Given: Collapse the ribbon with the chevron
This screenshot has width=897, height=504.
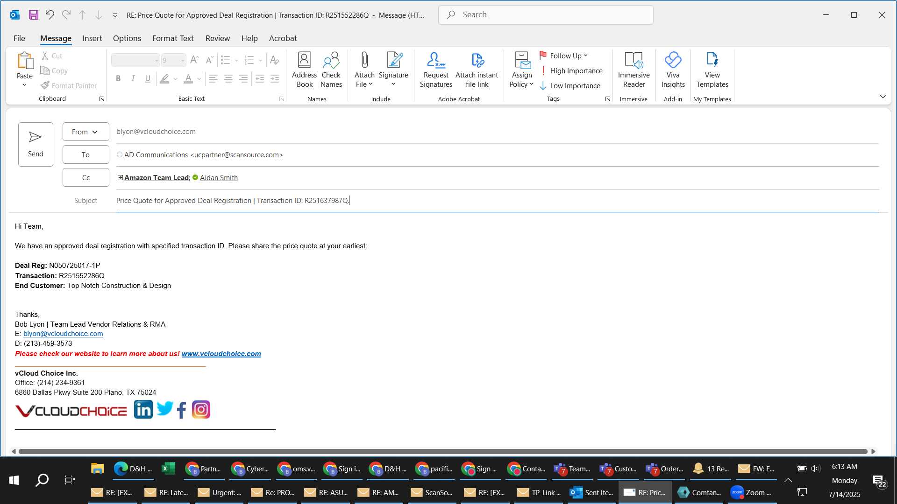Looking at the screenshot, I should click(x=883, y=97).
